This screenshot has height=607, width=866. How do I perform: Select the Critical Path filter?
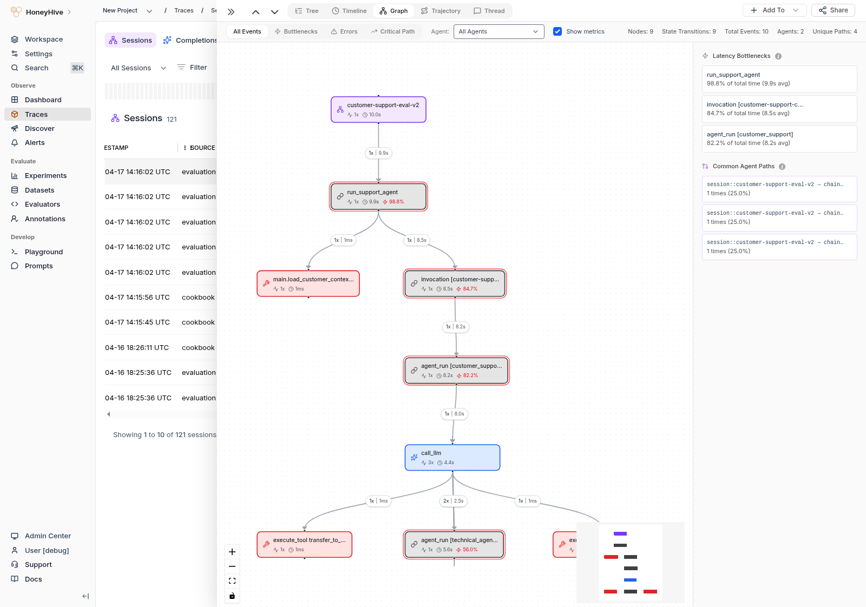point(393,31)
